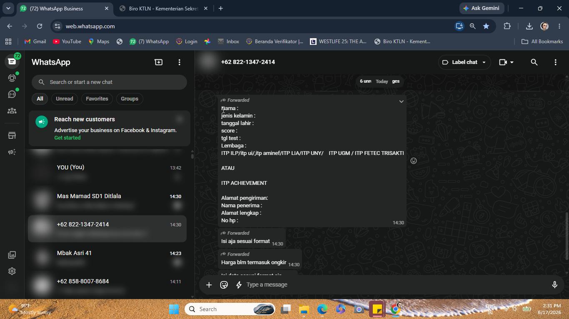This screenshot has width=569, height=319.
Task: Click the Attach plus icon in composer
Action: point(209,285)
